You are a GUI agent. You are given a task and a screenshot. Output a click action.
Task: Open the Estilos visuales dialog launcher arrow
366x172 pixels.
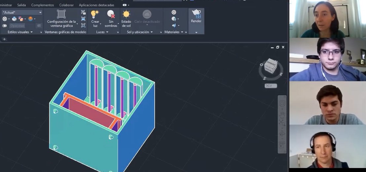click(41, 32)
